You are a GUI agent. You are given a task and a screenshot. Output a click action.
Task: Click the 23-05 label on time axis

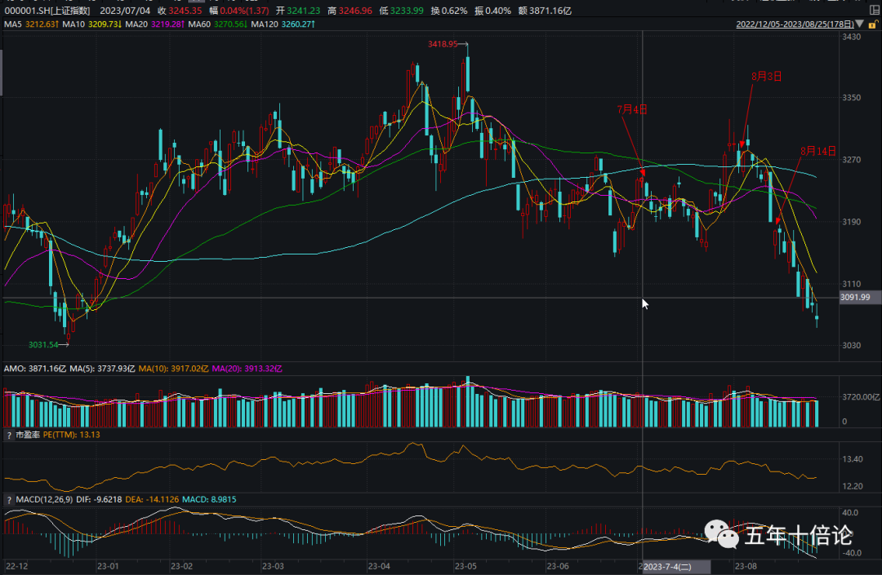pyautogui.click(x=465, y=566)
